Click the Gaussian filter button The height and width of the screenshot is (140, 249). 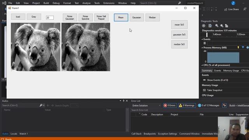[x=137, y=17]
